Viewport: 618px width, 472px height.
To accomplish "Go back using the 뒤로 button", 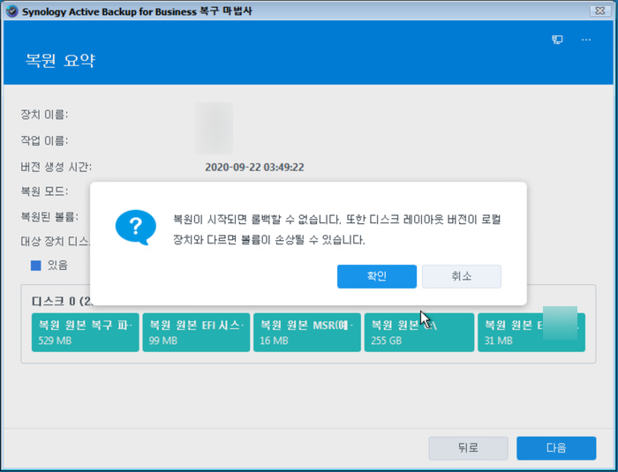I will (468, 447).
